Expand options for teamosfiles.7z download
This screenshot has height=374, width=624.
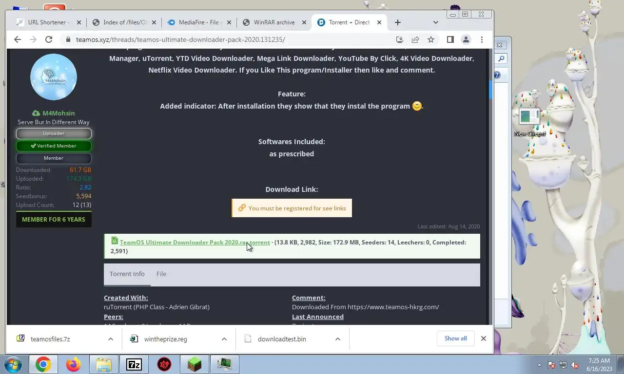tap(111, 339)
